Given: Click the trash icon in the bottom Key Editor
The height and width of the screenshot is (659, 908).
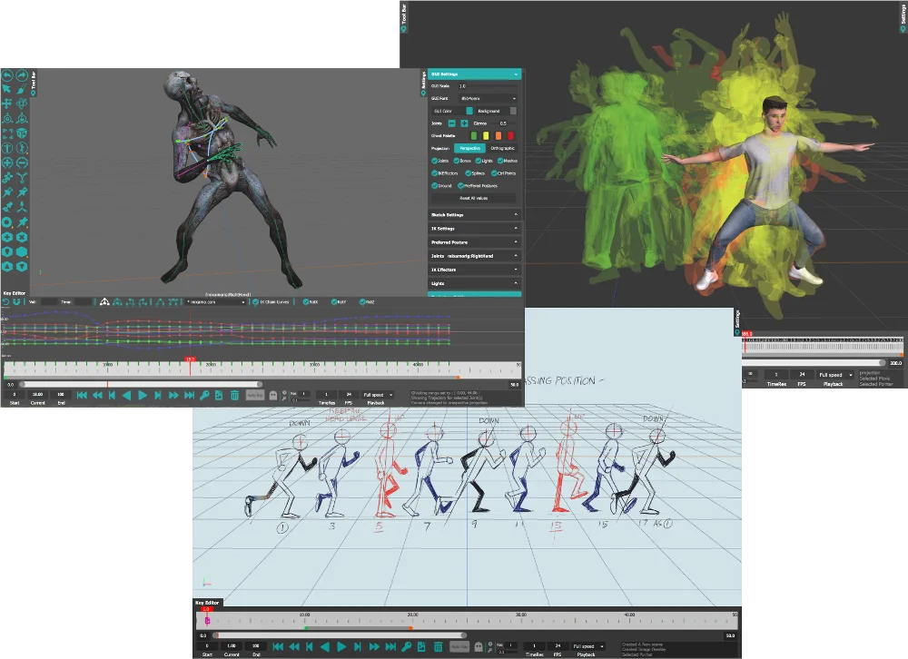Looking at the screenshot, I should pos(438,646).
